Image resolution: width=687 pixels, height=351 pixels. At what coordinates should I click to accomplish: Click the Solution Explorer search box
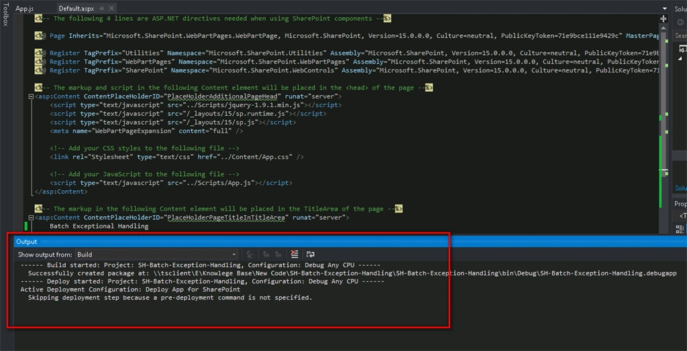680,36
